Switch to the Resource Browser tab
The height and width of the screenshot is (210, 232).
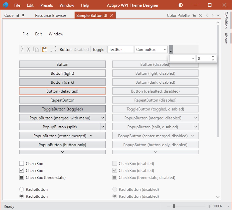point(51,15)
